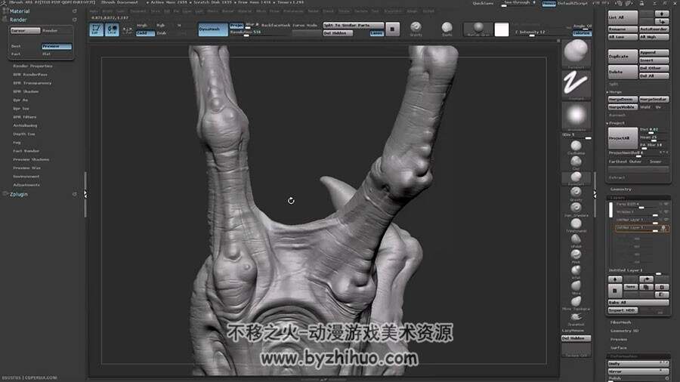Select the Draw mode icon
Screen dimensions: 680x382
point(112,29)
